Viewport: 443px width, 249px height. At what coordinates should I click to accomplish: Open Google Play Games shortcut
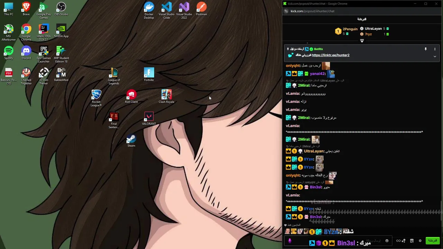pyautogui.click(x=44, y=11)
